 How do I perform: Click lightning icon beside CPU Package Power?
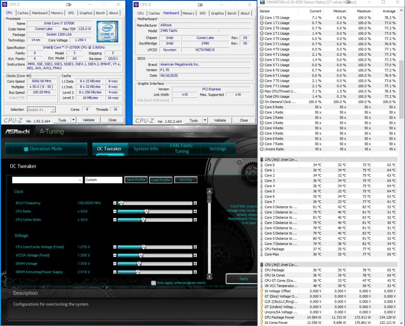pos(262,317)
